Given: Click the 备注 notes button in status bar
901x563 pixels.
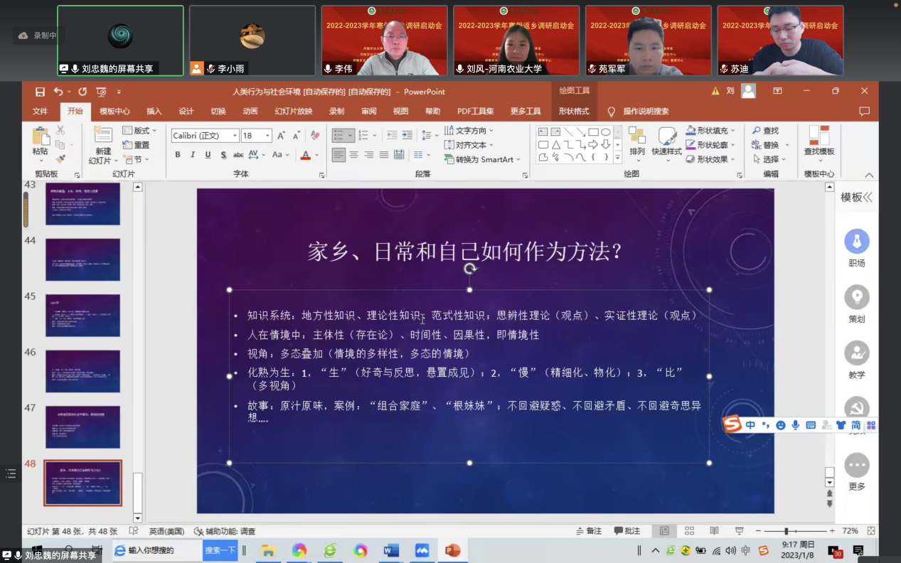Looking at the screenshot, I should click(589, 531).
